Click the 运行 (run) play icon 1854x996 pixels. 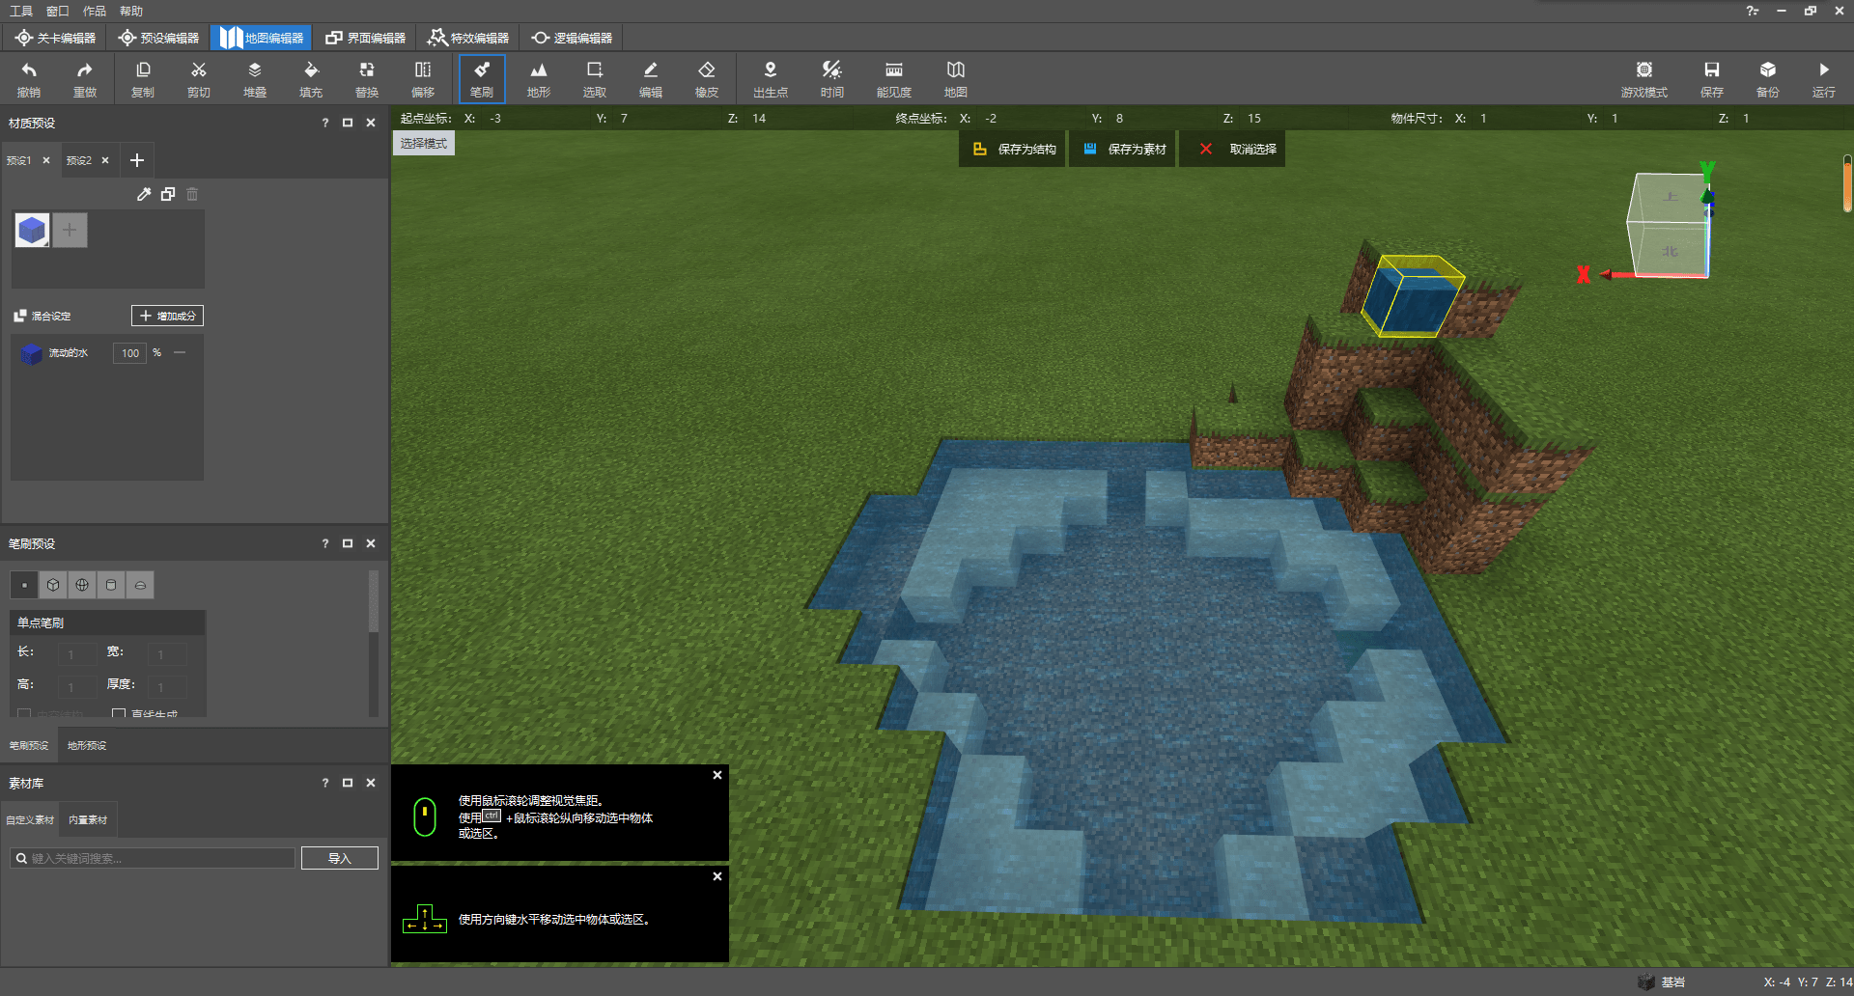point(1824,79)
